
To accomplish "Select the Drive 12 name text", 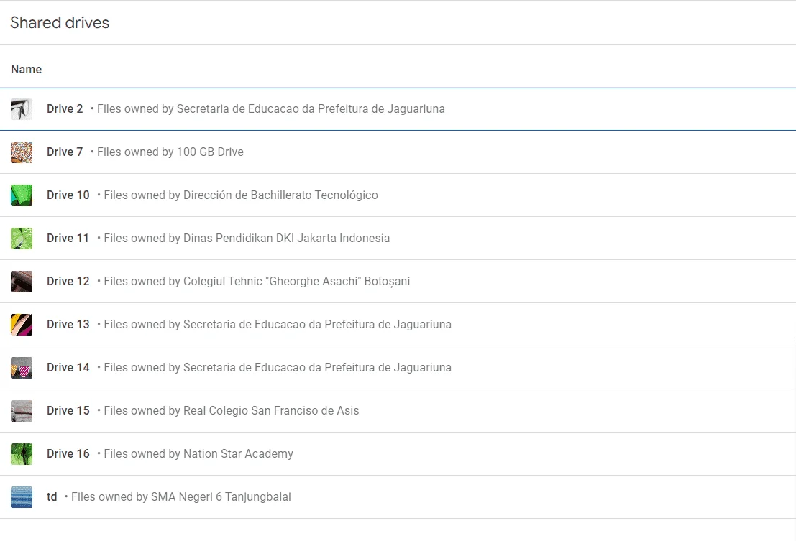I will [68, 282].
